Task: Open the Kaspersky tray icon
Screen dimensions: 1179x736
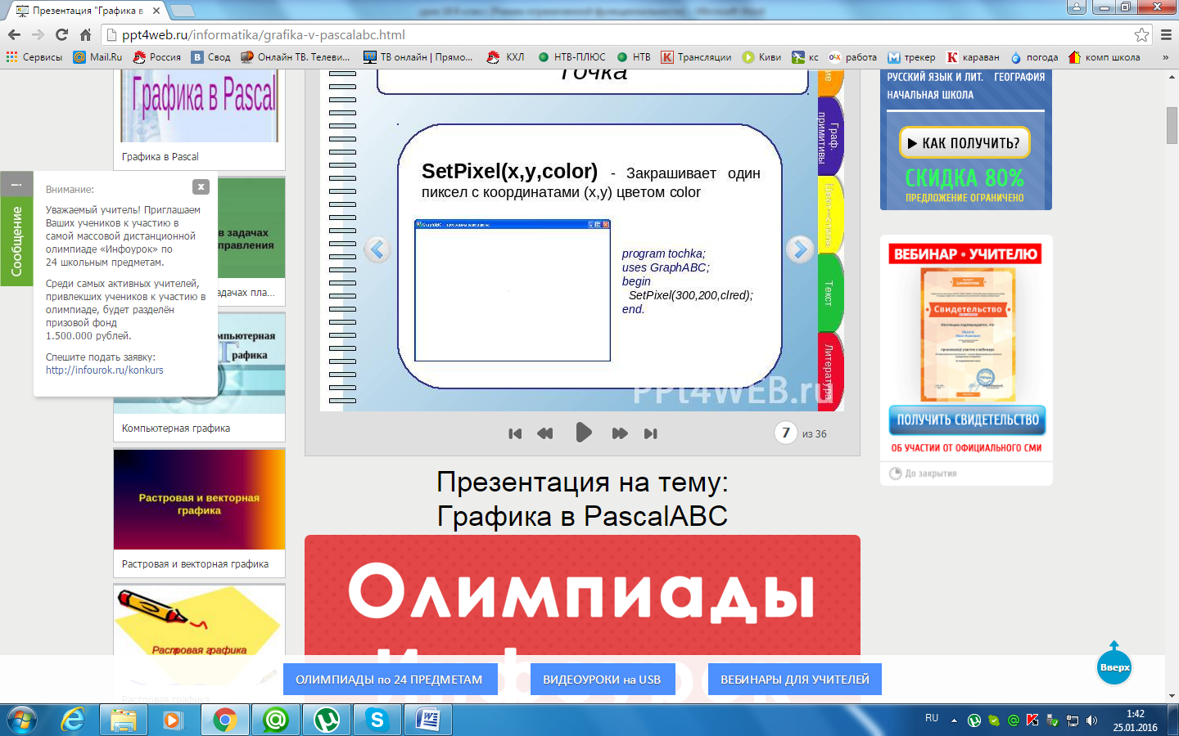Action: [1032, 720]
